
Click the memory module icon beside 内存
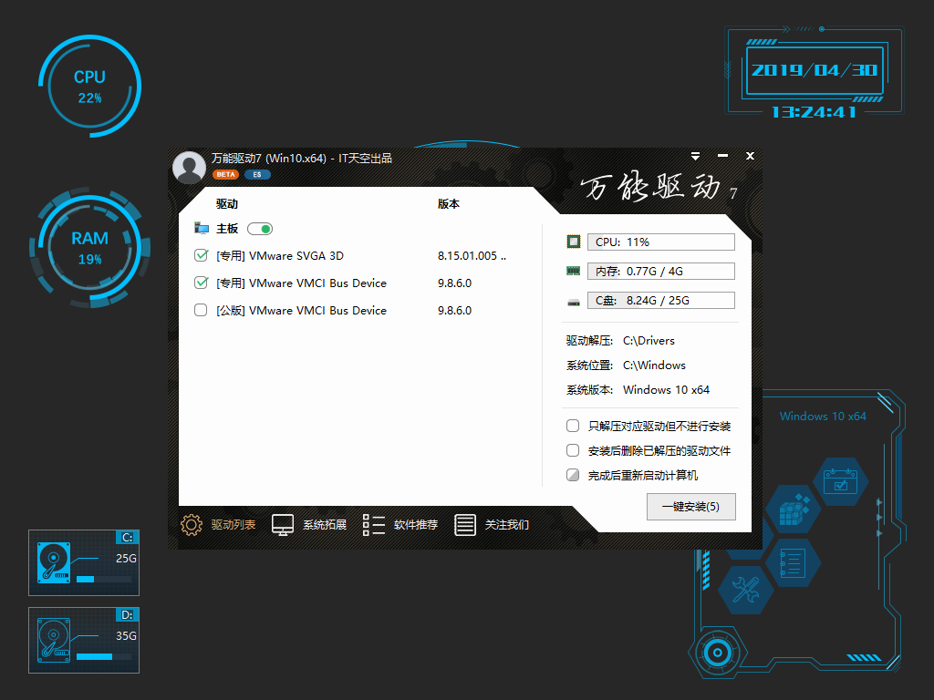point(573,270)
